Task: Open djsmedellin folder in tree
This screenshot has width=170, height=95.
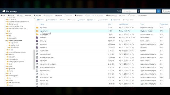Action: click(x=13, y=38)
